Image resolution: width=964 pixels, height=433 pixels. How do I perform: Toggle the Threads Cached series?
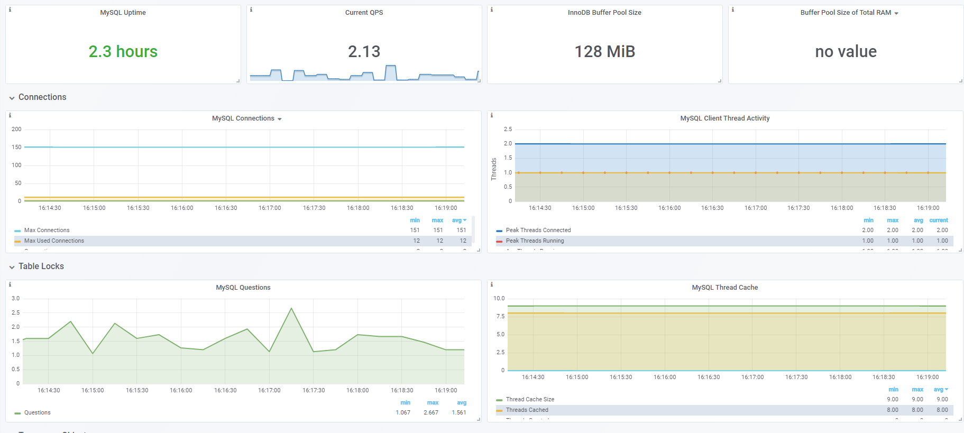coord(527,410)
